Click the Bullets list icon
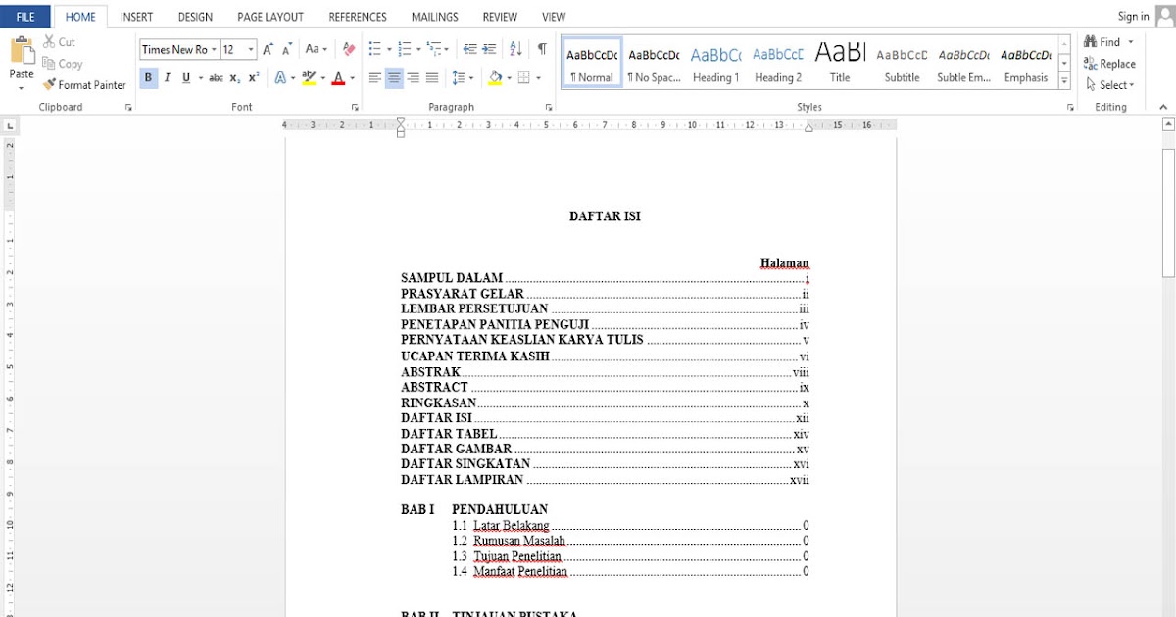The height and width of the screenshot is (617, 1176). pos(374,49)
